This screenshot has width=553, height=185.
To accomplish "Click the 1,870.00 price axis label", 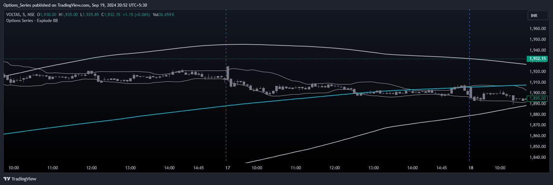I will (x=538, y=125).
